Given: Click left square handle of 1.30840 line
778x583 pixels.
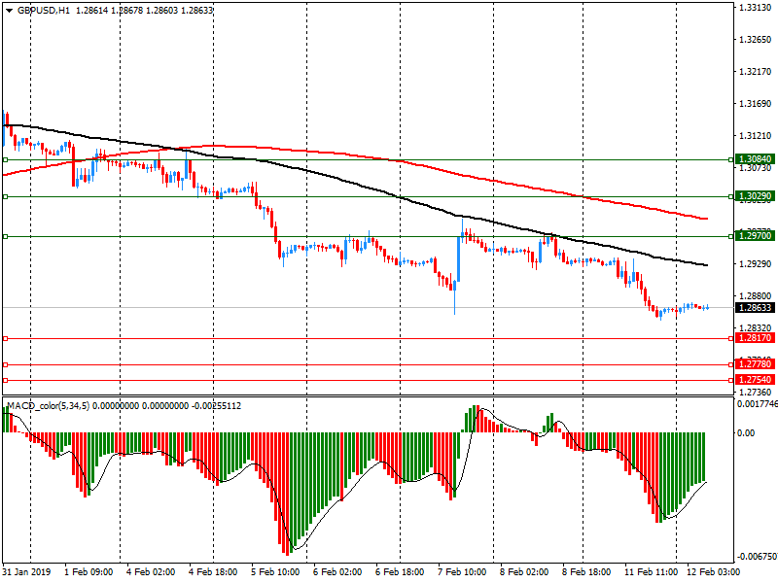Looking at the screenshot, I should pyautogui.click(x=5, y=158).
